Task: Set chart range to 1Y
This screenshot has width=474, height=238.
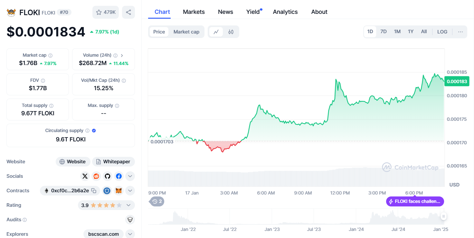Action: 411,32
